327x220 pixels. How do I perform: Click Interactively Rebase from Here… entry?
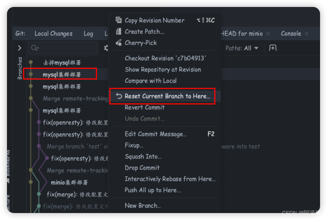point(170,179)
